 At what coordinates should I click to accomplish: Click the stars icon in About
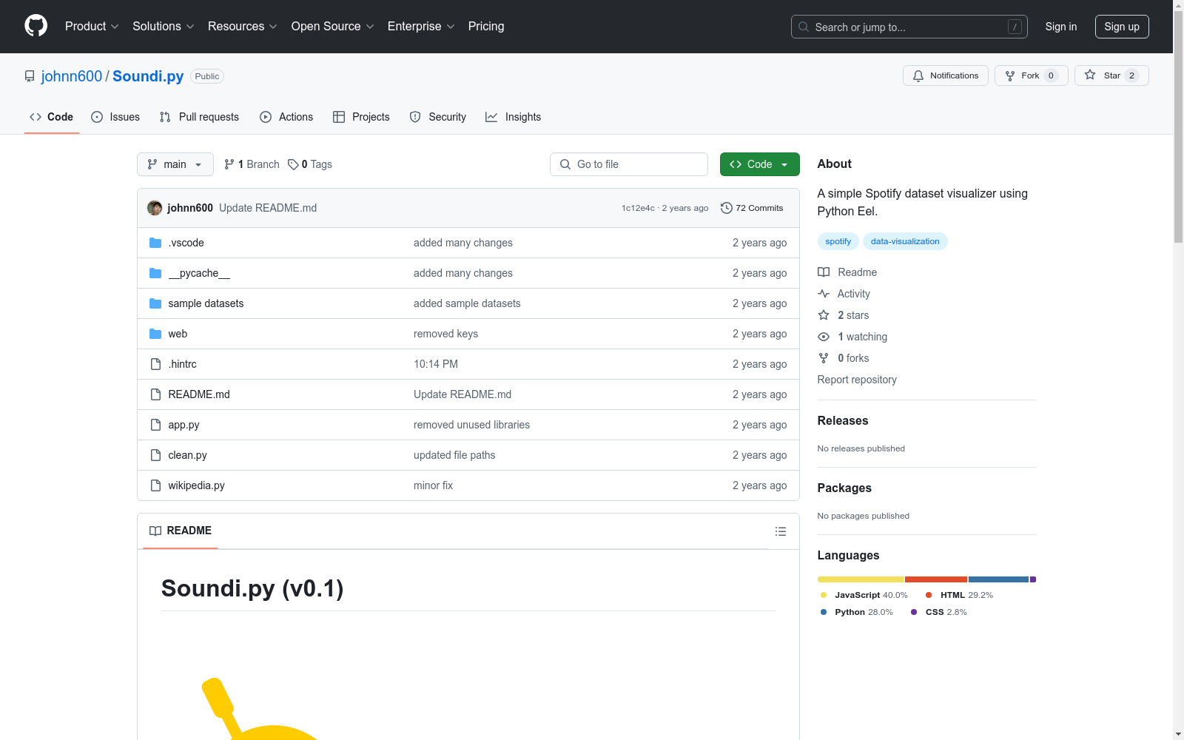pos(824,315)
